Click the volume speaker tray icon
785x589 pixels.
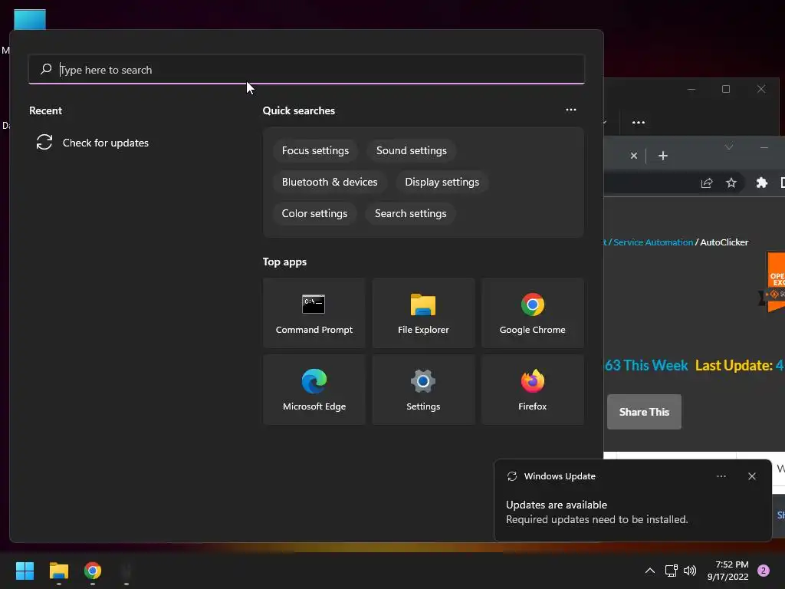click(690, 571)
